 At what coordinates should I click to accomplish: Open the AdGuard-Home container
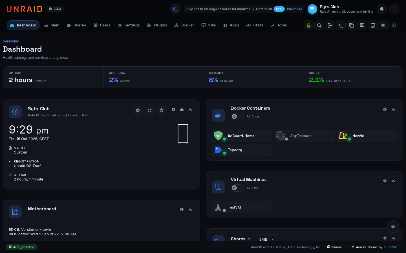(x=242, y=136)
